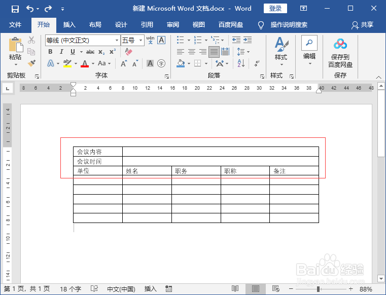Show or hide paragraph marks

click(x=257, y=63)
